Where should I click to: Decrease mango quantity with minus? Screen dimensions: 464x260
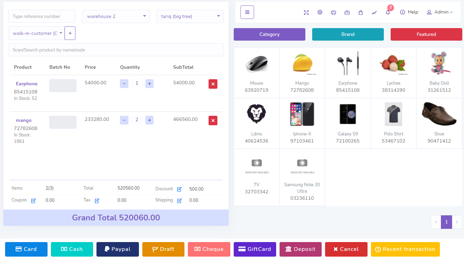(x=124, y=120)
